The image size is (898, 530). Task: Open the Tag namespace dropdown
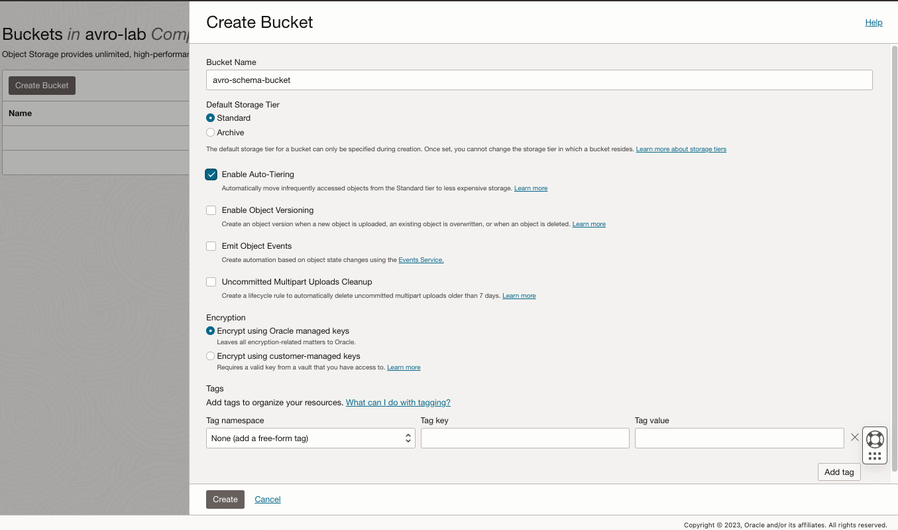click(310, 438)
